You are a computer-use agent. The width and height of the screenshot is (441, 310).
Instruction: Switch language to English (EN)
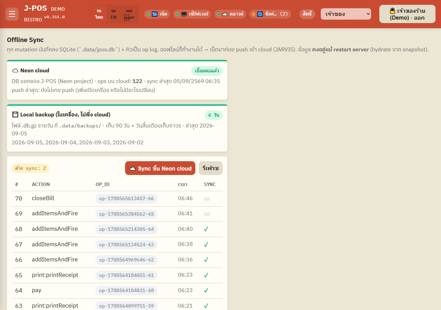click(x=113, y=14)
